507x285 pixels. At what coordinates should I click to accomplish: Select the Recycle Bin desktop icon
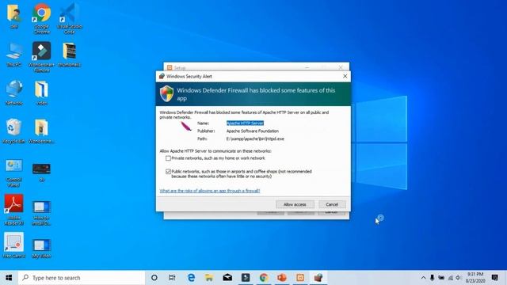14,131
